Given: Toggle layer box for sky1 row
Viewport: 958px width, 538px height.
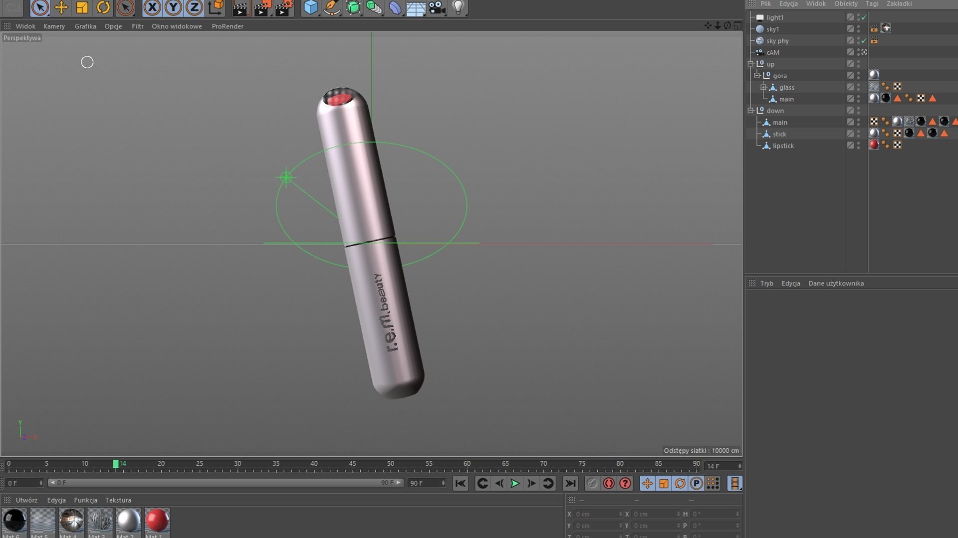Looking at the screenshot, I should coord(850,29).
